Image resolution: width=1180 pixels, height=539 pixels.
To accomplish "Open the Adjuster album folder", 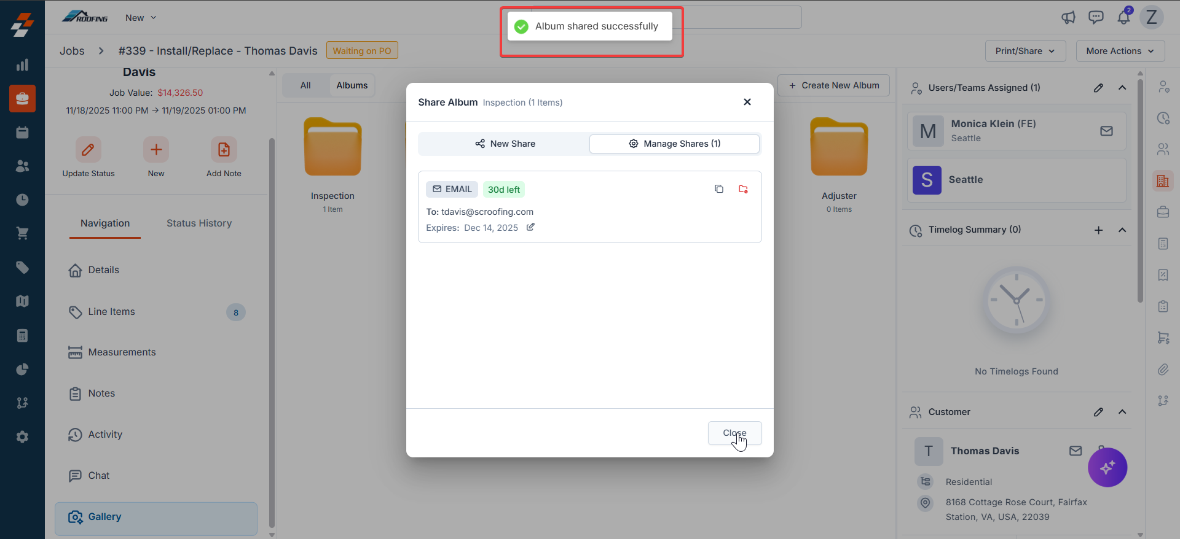I will point(839,147).
